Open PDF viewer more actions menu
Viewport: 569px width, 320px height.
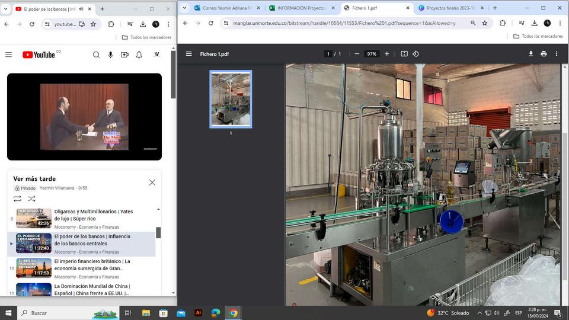(x=557, y=54)
